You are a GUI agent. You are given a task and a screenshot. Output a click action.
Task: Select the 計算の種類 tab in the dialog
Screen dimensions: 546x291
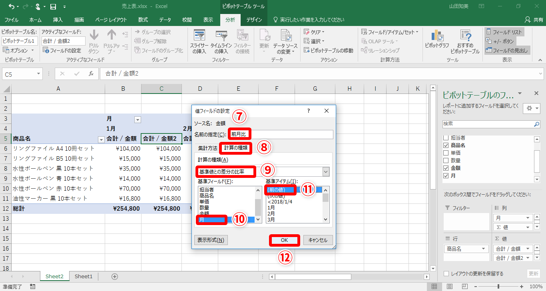click(x=236, y=148)
